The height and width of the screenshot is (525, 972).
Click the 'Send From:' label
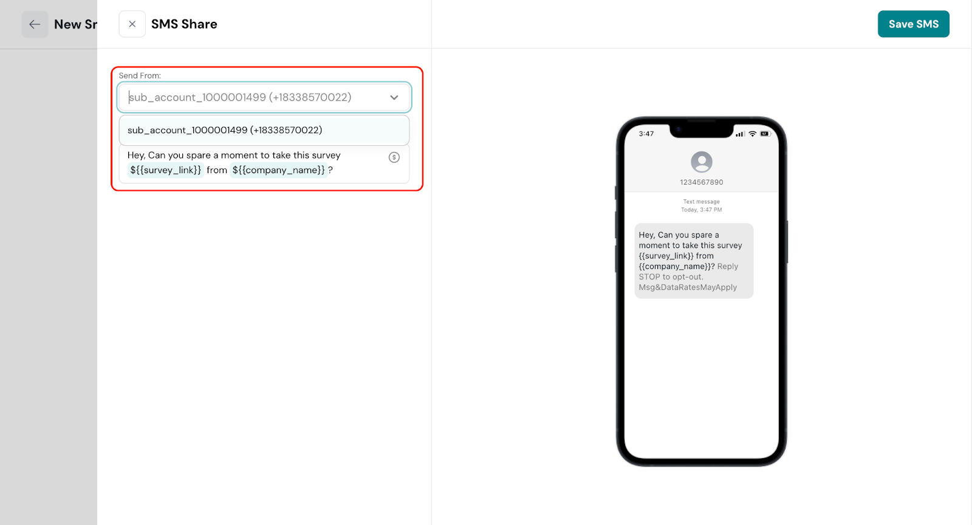pyautogui.click(x=140, y=76)
